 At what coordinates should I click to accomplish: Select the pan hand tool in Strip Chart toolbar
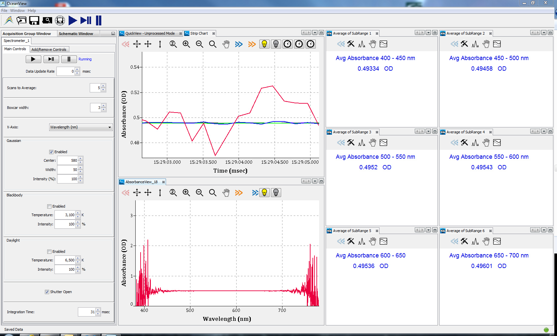pyautogui.click(x=226, y=44)
